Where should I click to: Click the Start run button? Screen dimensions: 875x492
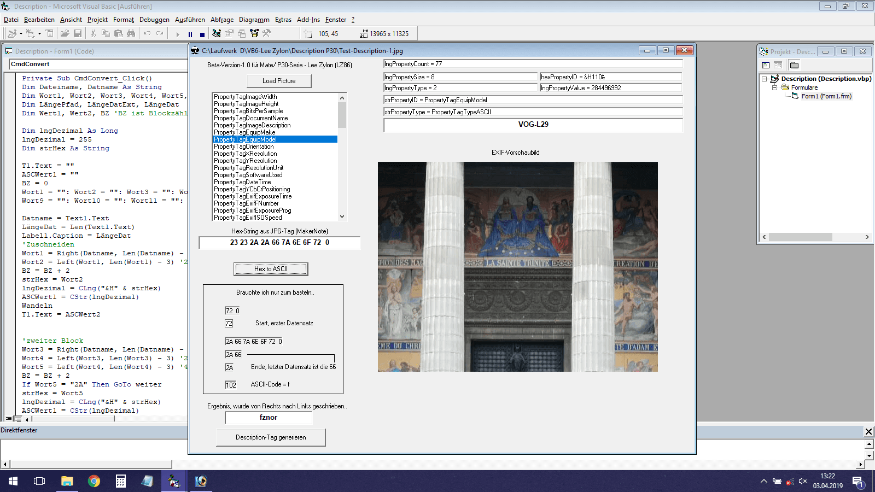[x=177, y=34]
